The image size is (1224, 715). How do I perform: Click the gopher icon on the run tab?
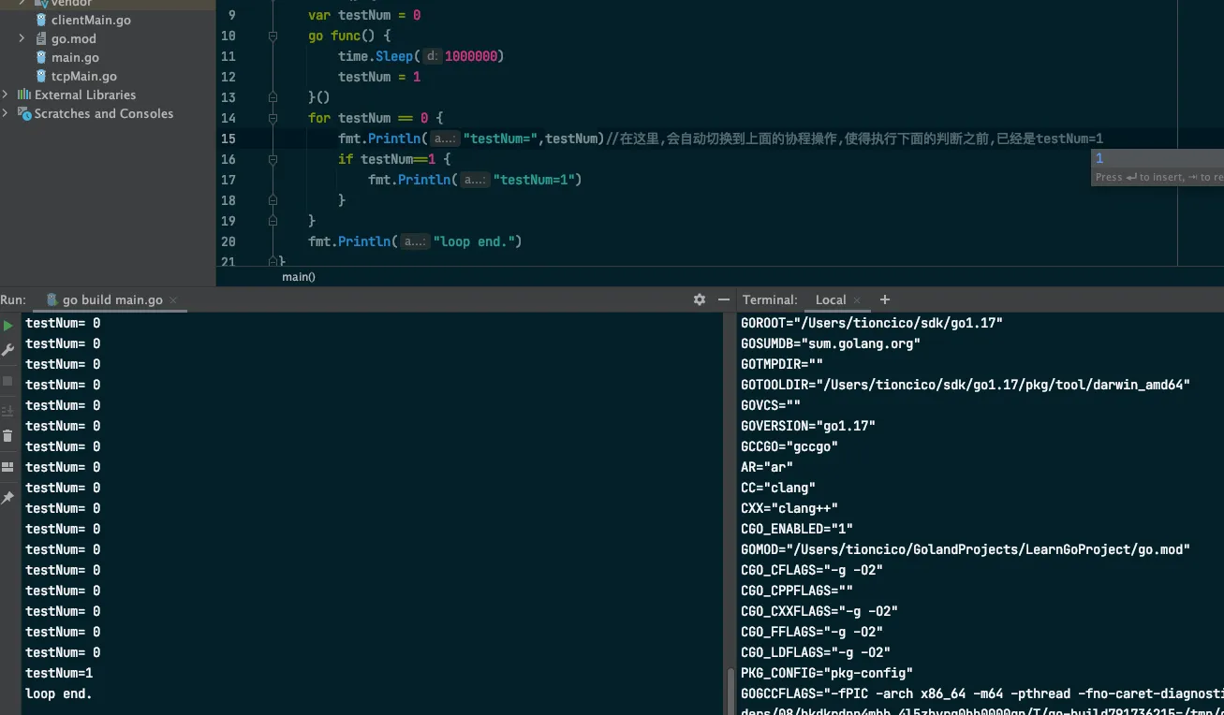tap(52, 299)
